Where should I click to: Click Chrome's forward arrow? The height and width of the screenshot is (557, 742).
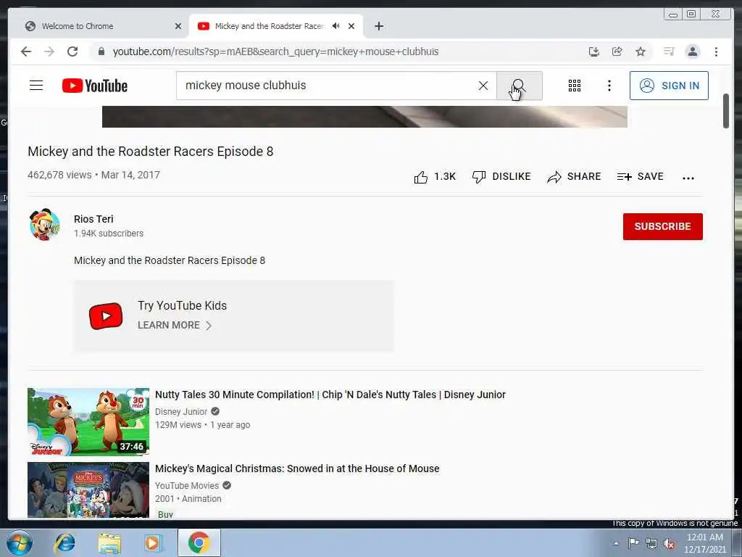(49, 51)
